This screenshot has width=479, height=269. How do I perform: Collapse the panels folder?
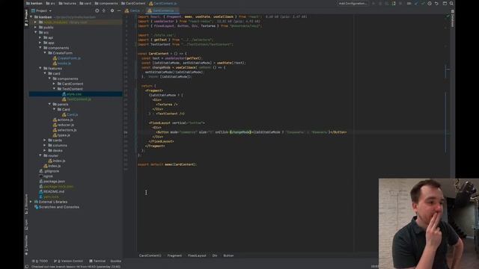tap(49, 105)
